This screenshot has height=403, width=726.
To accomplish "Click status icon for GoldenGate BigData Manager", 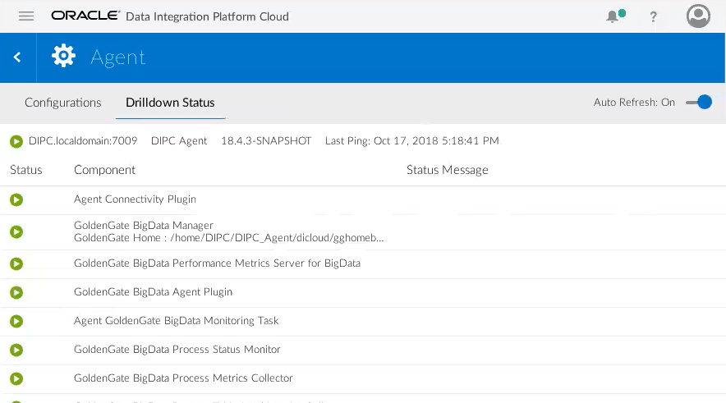I will pos(16,231).
